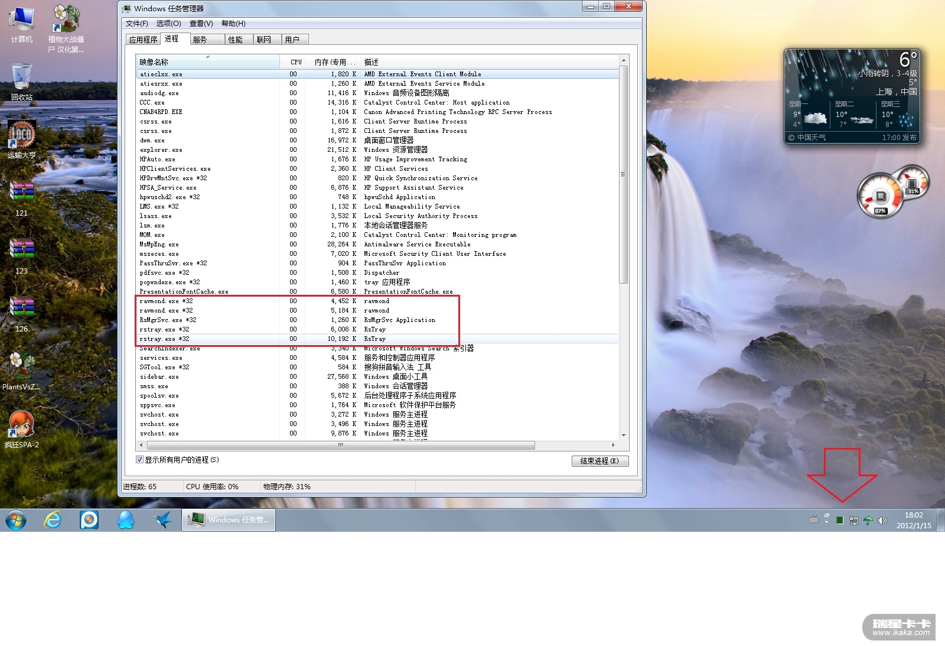
Task: Click the process list vertical scrollbar thumb
Action: point(623,174)
